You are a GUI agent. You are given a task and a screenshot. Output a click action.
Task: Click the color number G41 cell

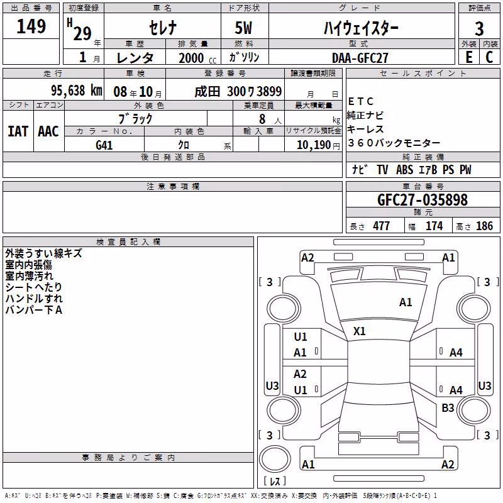(104, 145)
